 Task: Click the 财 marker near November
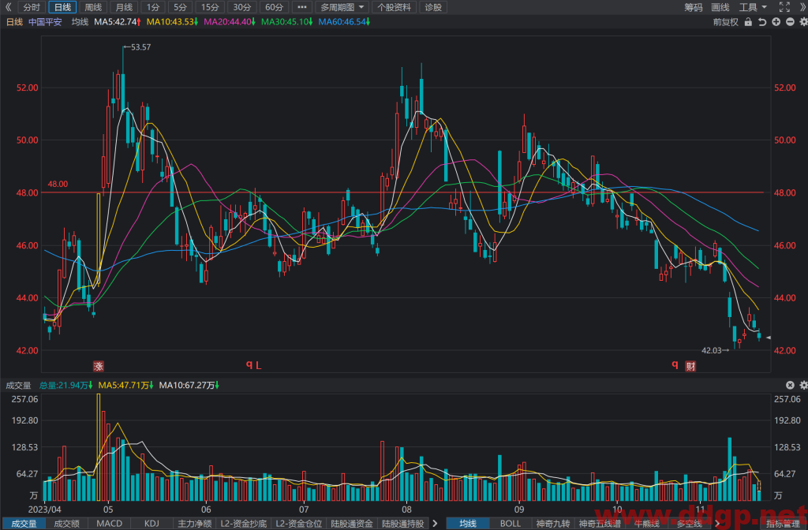click(x=690, y=366)
